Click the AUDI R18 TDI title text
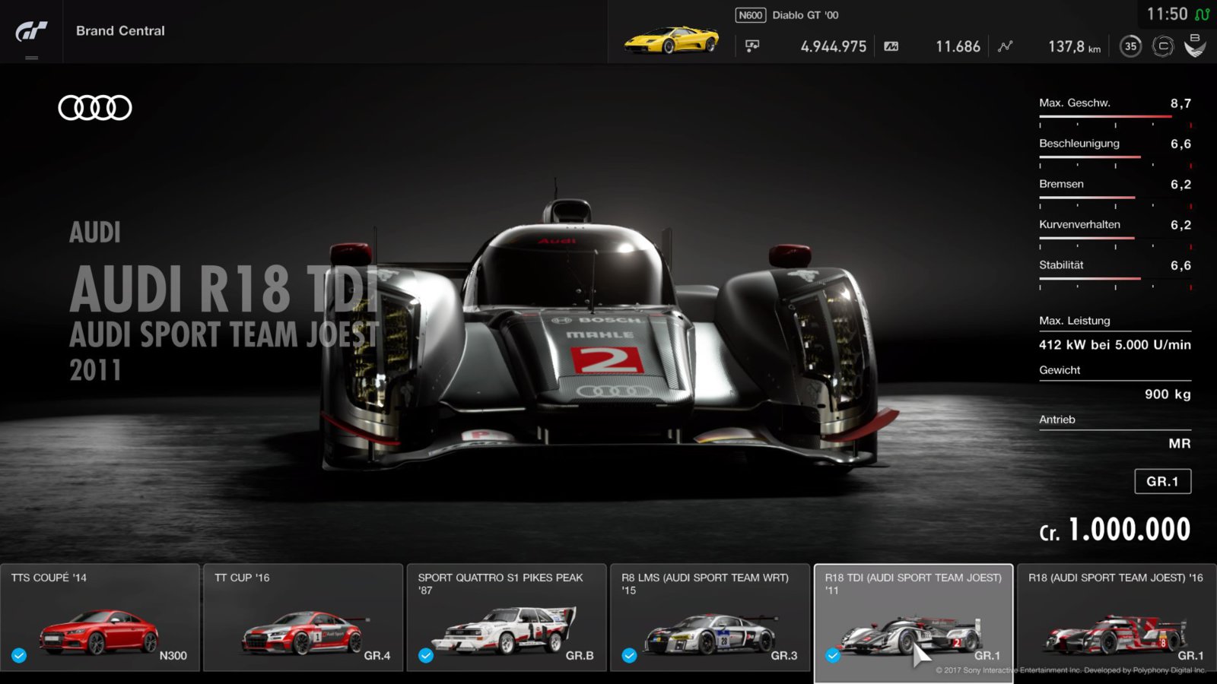Image resolution: width=1217 pixels, height=684 pixels. 224,290
